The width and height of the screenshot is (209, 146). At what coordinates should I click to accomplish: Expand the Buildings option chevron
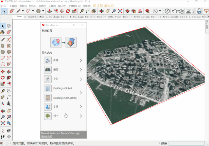pos(81,93)
